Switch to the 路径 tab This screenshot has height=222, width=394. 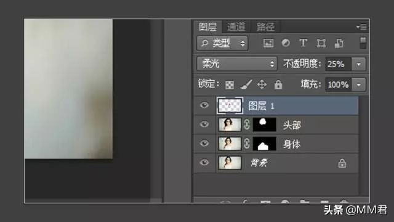click(265, 27)
